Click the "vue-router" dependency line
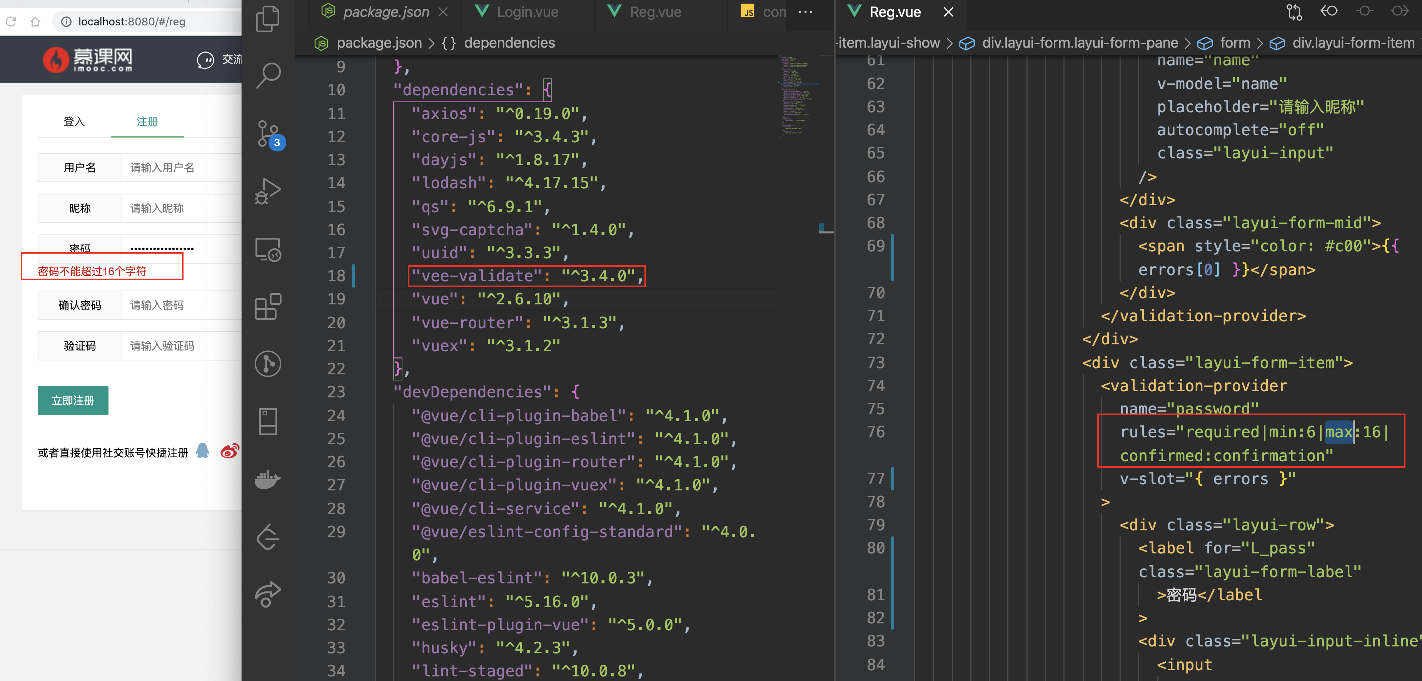 [x=518, y=322]
